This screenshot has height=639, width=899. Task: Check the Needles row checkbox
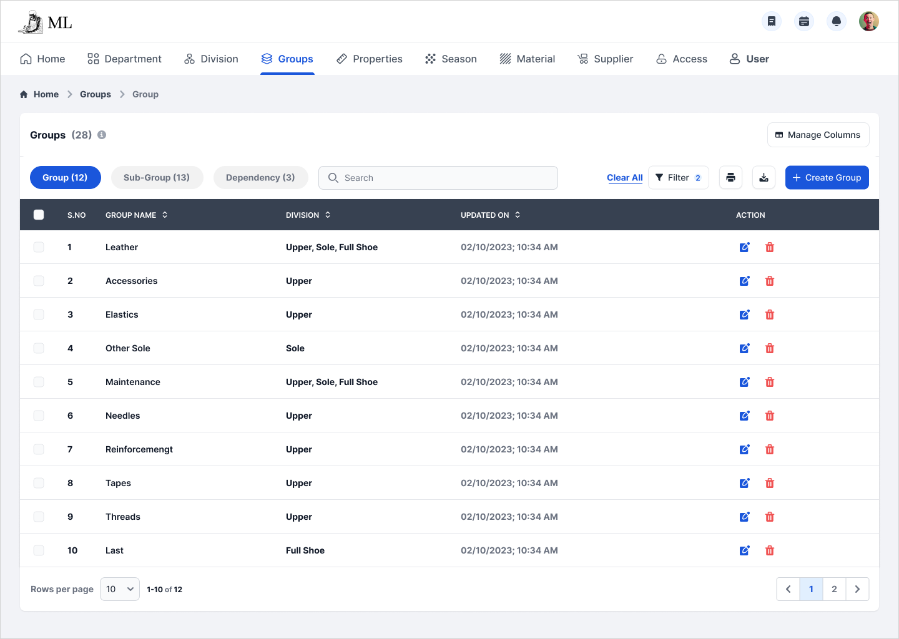click(x=39, y=416)
